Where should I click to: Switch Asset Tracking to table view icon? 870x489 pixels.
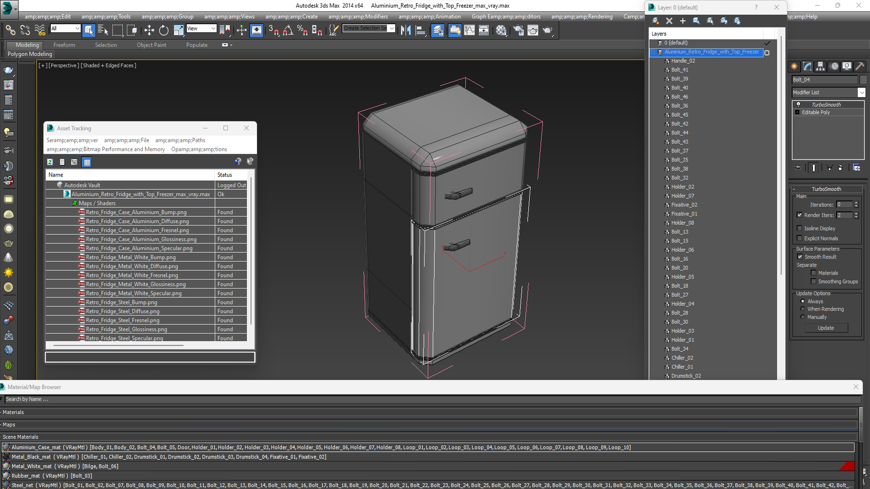87,162
